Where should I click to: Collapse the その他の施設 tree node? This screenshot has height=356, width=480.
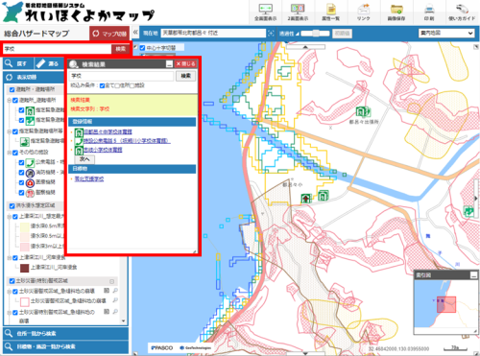pyautogui.click(x=10, y=153)
